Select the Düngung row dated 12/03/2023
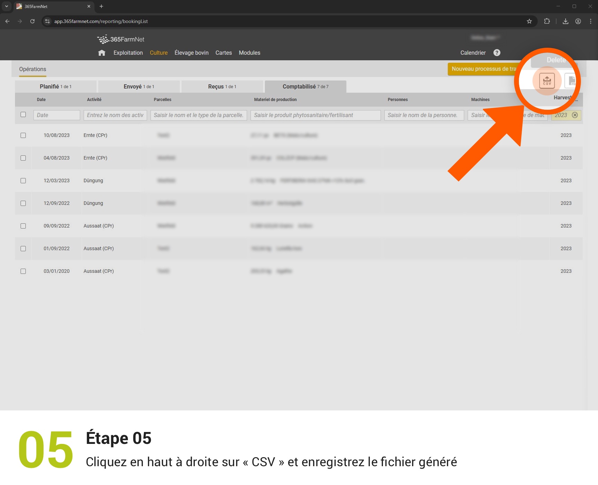This screenshot has width=598, height=485. 23,180
